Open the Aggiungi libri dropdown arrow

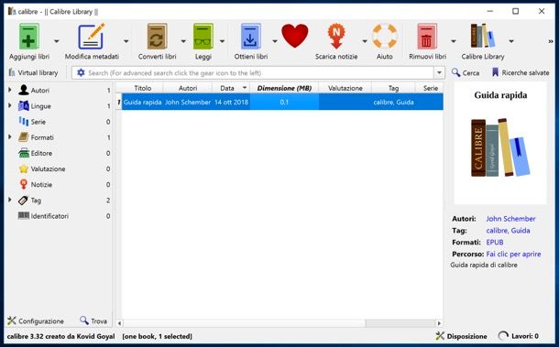[56, 41]
